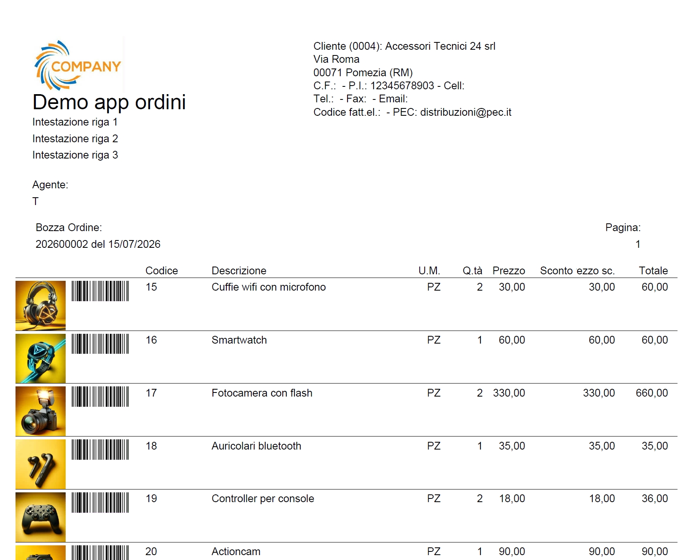
Task: Click the P.I. 12345678903 line
Action: tap(389, 86)
